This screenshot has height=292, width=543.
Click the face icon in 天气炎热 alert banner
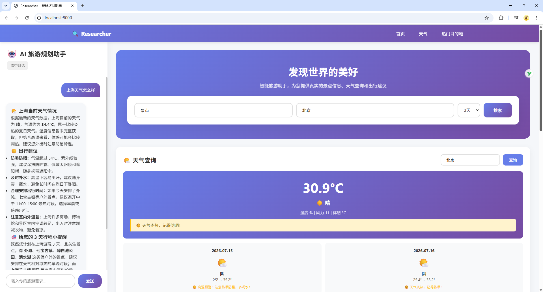point(138,226)
